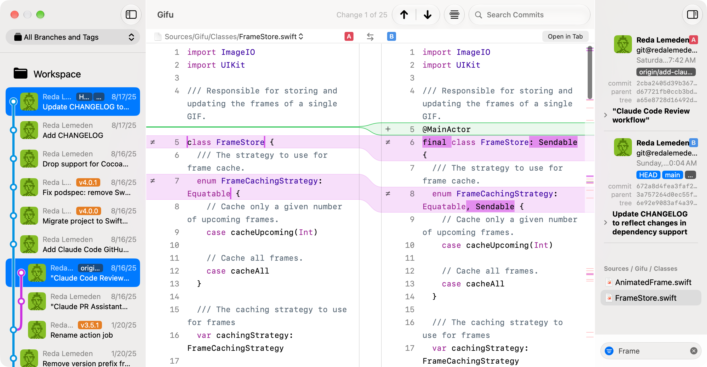Open AnimatedFrame.swift in file list
This screenshot has height=367, width=707.
pyautogui.click(x=651, y=282)
